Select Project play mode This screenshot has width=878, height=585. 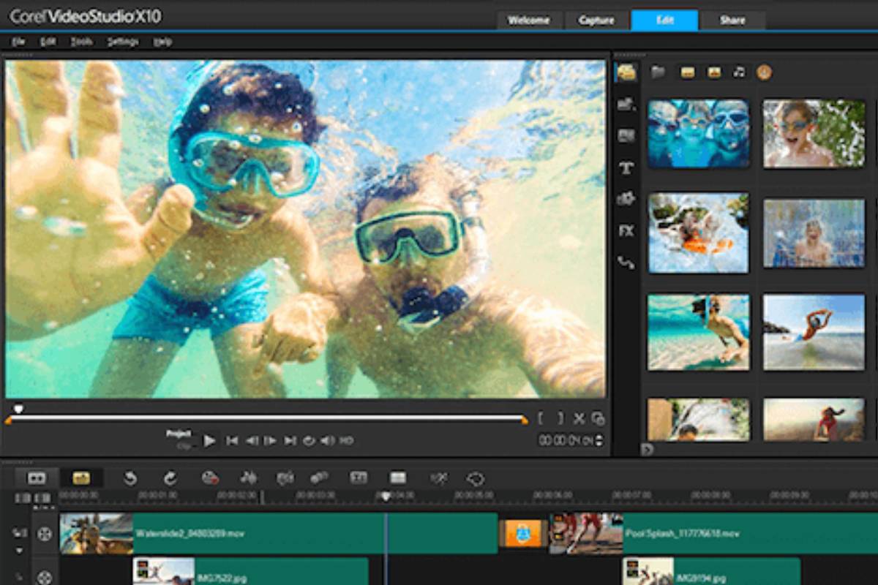(179, 434)
